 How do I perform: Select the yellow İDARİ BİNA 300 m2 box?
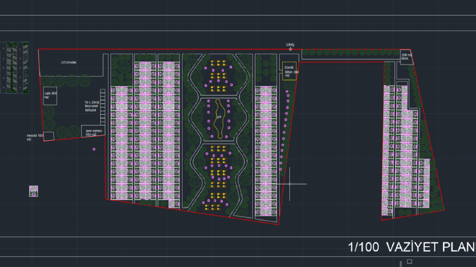tap(289, 71)
